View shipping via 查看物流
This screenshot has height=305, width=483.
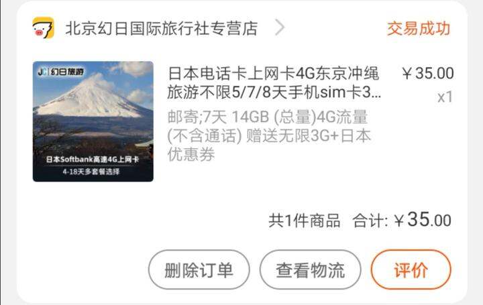(310, 270)
